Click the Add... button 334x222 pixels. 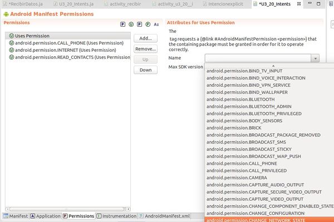point(145,38)
